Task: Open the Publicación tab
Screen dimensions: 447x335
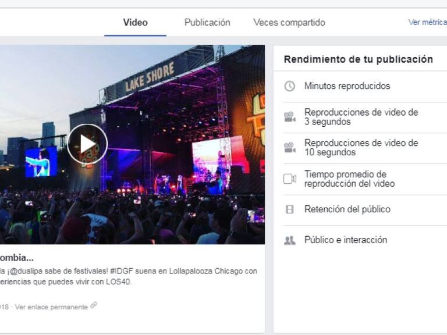Action: [207, 23]
